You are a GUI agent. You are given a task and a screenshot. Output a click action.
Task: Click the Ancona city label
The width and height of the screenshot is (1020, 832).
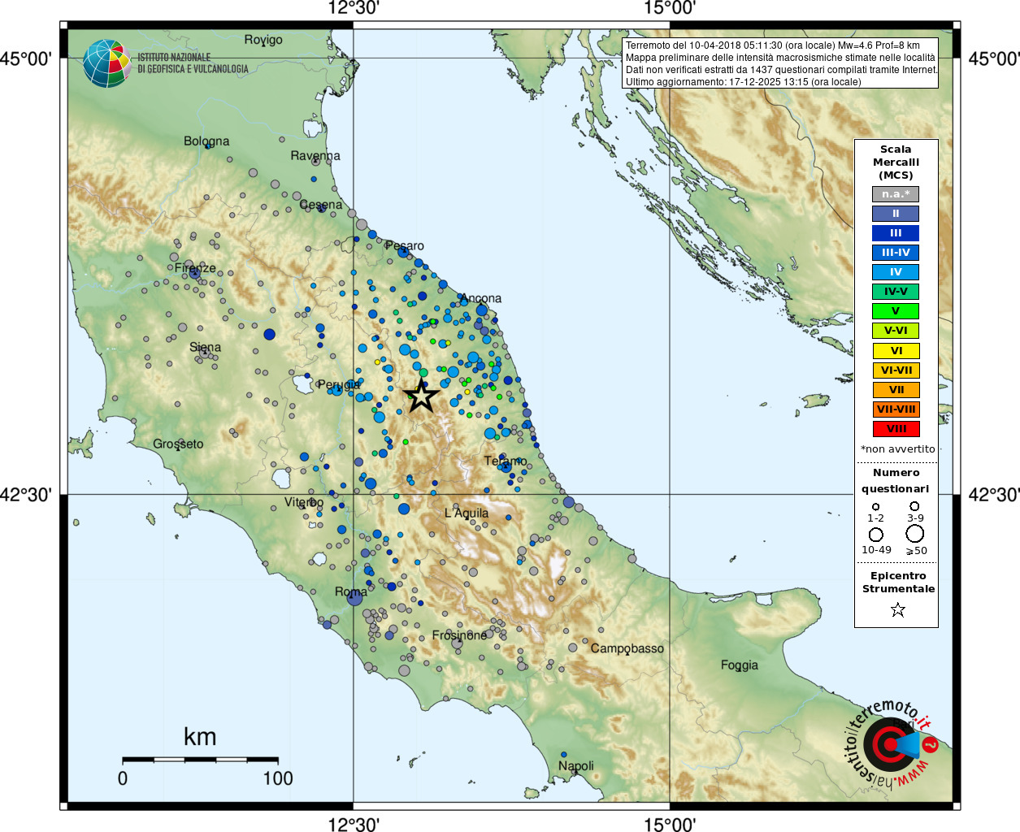(480, 298)
